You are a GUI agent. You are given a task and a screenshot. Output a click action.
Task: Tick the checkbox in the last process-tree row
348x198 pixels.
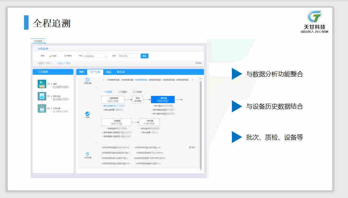[x=49, y=108]
